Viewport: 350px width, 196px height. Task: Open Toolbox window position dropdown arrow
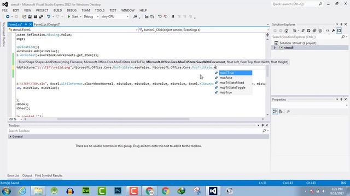point(258,125)
